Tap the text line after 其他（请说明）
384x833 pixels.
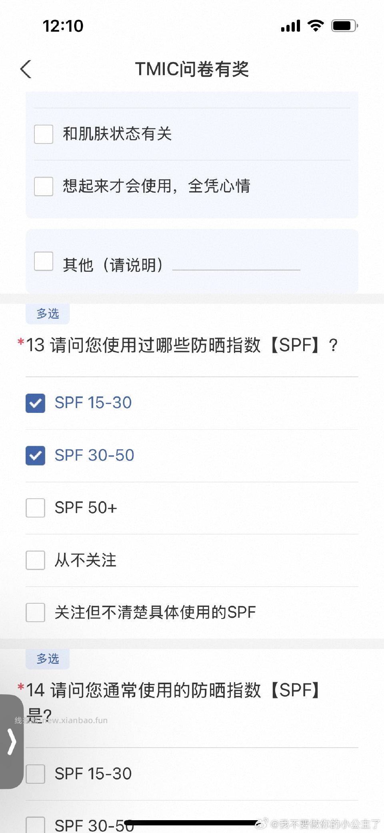click(236, 269)
